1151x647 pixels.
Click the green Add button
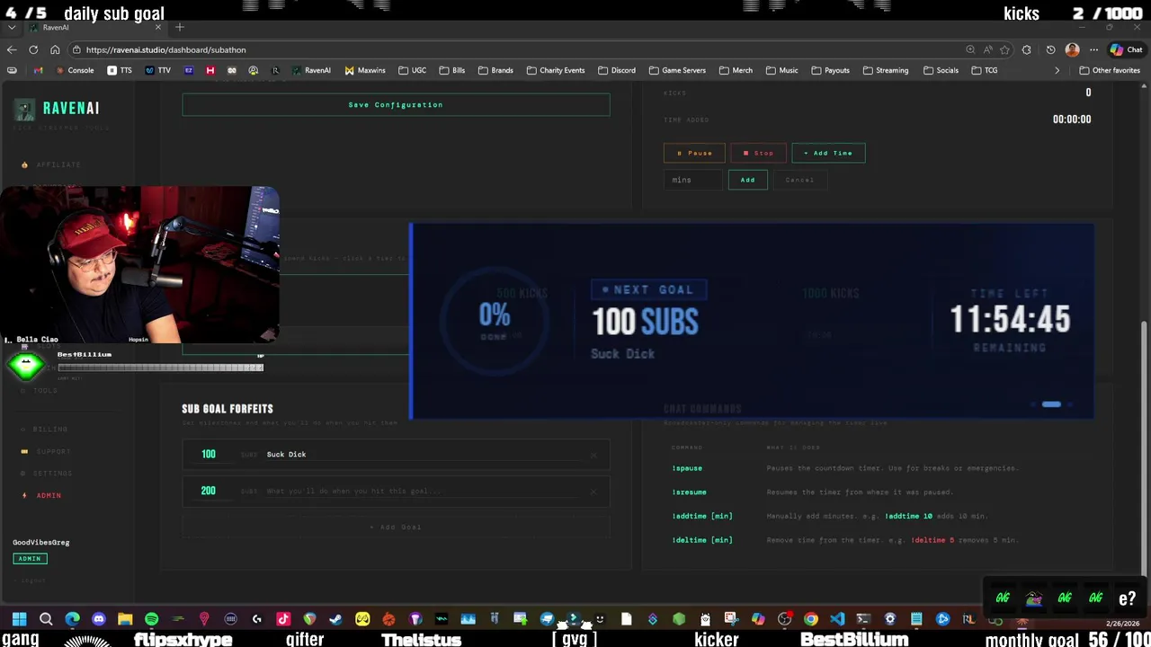tap(747, 180)
